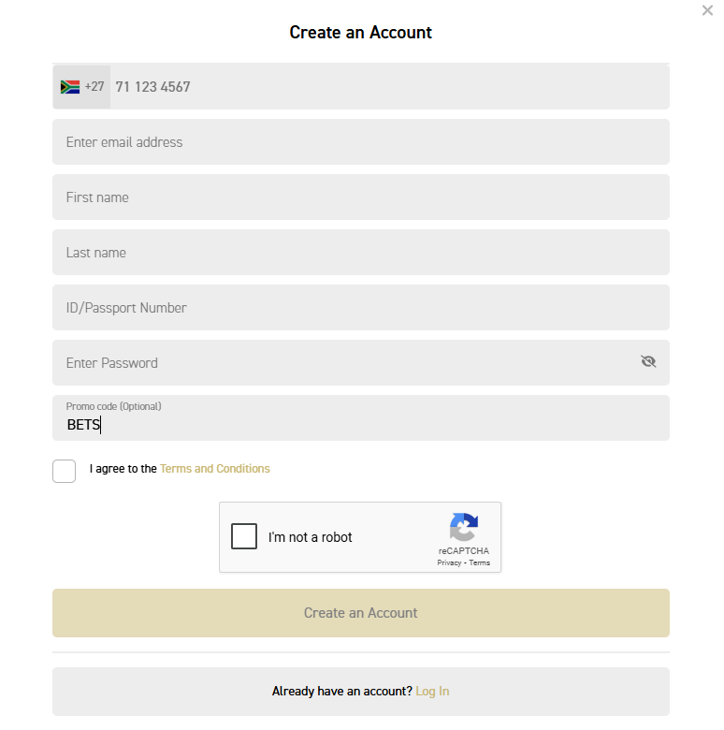The width and height of the screenshot is (724, 730).
Task: Click the ID/Passport Number field
Action: [x=361, y=308]
